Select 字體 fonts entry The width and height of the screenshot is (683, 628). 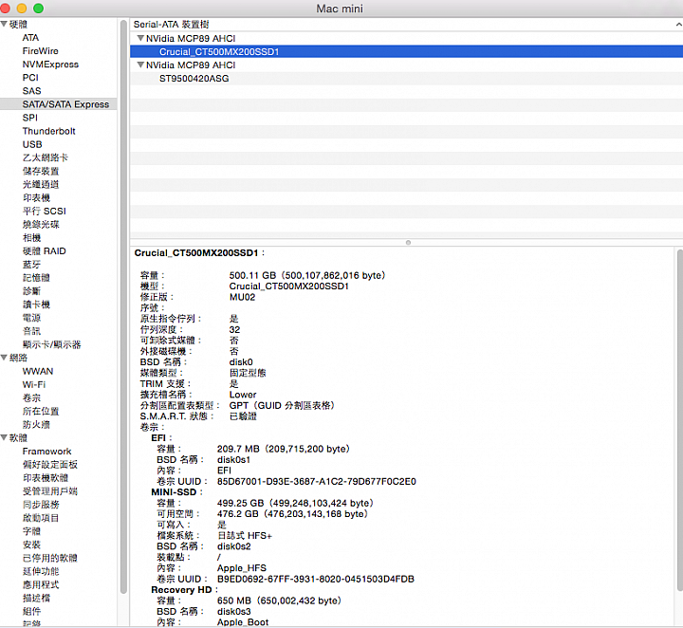31,531
